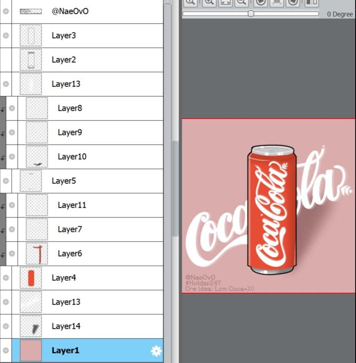Select the "Layer2" name text
This screenshot has height=363, width=356.
pos(64,60)
